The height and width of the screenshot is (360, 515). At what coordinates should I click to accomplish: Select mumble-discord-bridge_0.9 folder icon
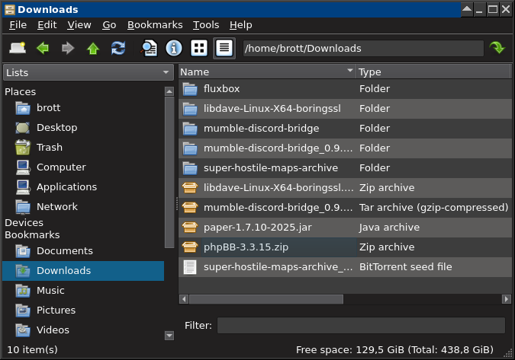(190, 148)
